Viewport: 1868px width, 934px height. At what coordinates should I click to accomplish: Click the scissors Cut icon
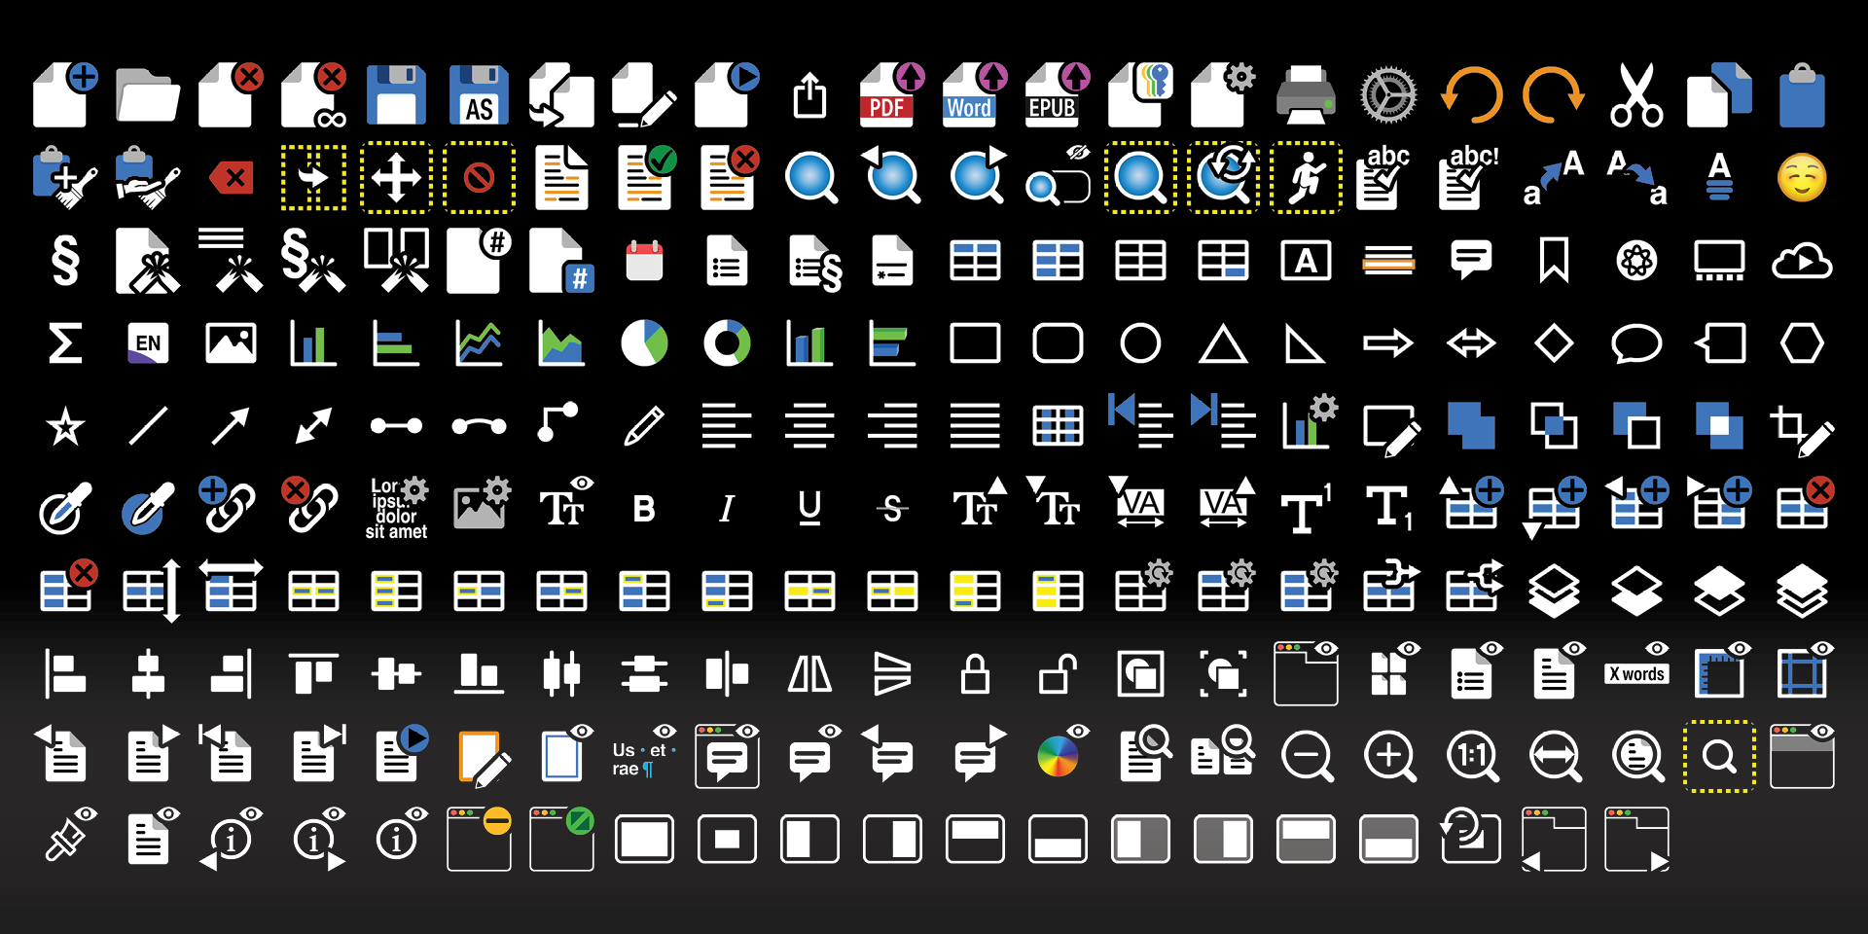(1636, 95)
